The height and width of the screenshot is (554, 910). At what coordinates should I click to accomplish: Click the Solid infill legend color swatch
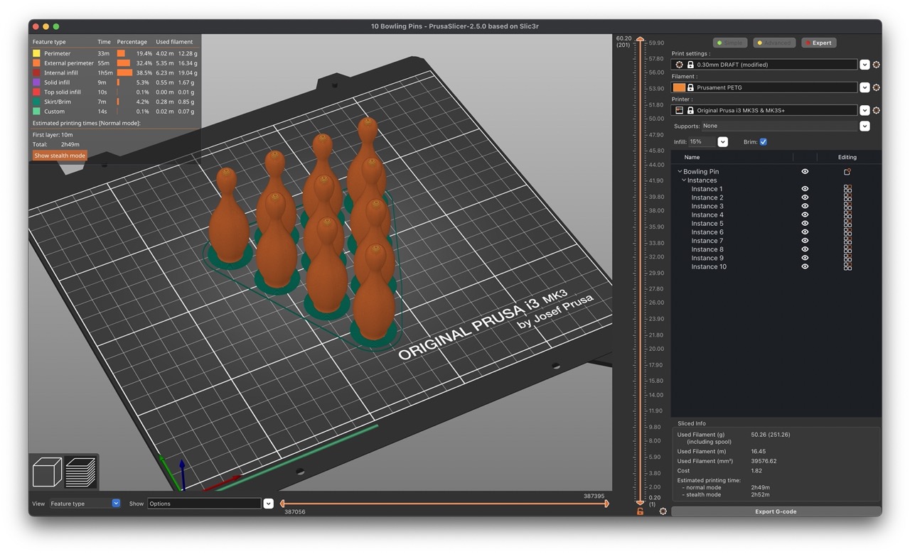(x=36, y=82)
